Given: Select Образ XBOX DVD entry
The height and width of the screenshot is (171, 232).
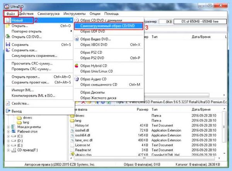Looking at the screenshot, I should click(x=109, y=45).
